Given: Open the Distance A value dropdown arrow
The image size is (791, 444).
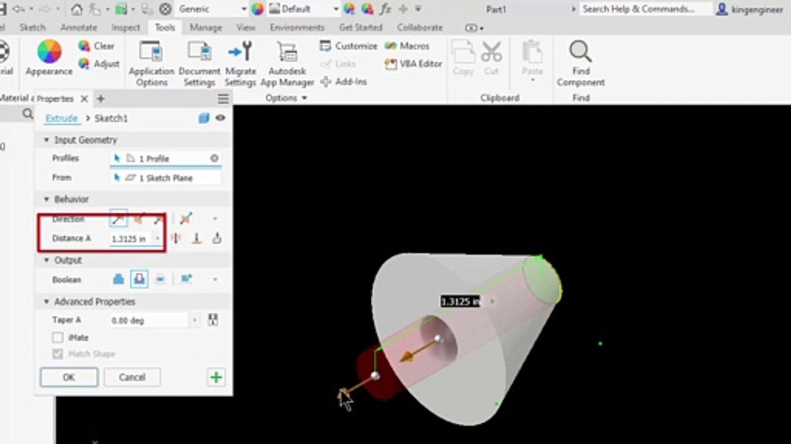Looking at the screenshot, I should [x=158, y=239].
